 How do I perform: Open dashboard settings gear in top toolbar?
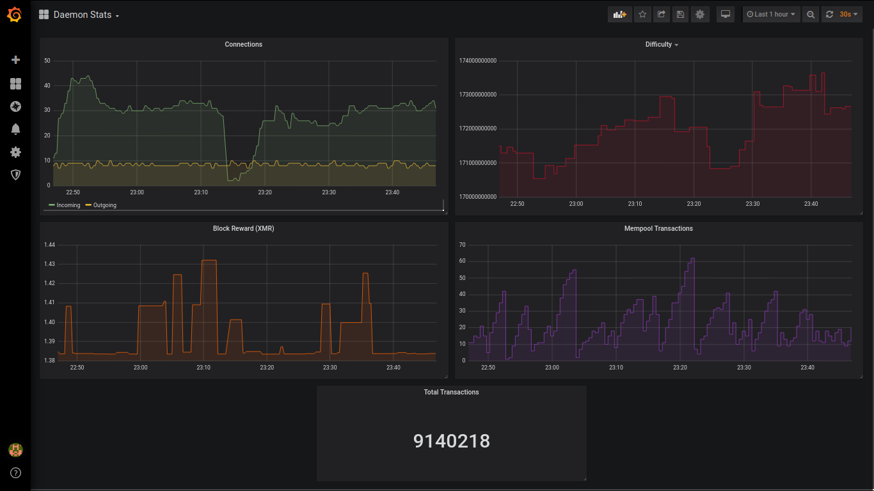(700, 14)
